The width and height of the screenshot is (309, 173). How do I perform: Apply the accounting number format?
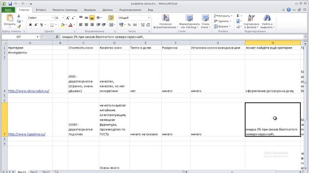(121, 25)
